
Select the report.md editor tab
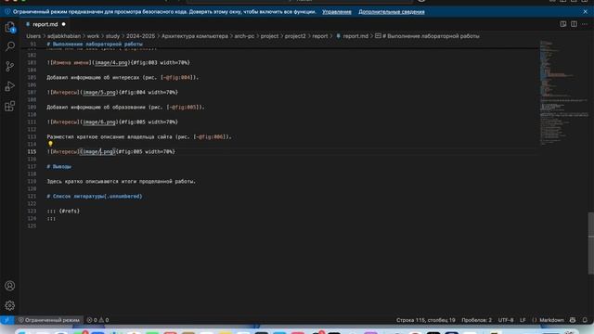(45, 24)
